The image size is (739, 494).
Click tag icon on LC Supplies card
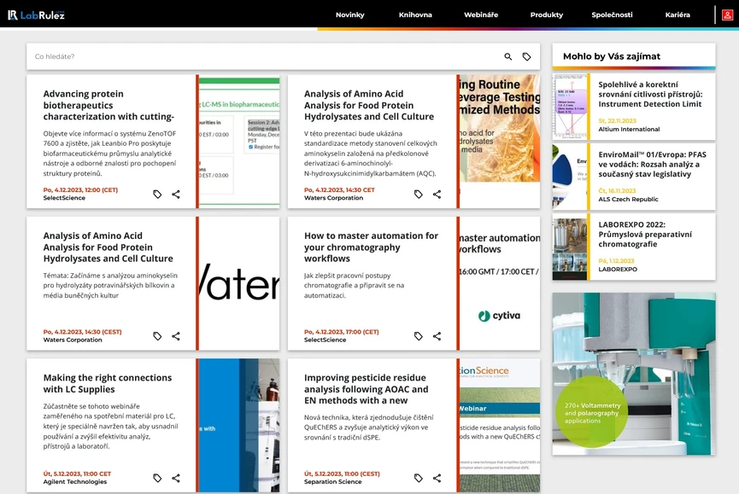coord(157,478)
